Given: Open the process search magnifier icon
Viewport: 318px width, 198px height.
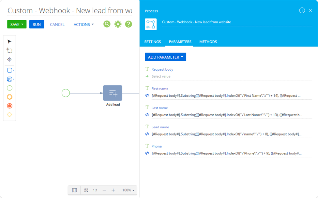Looking at the screenshot, I should click(x=107, y=24).
